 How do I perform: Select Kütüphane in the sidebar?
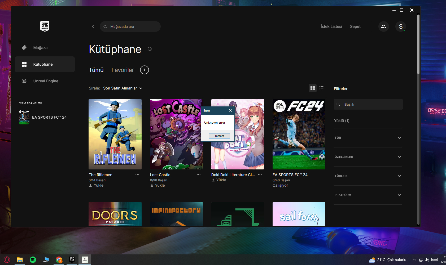pyautogui.click(x=45, y=64)
